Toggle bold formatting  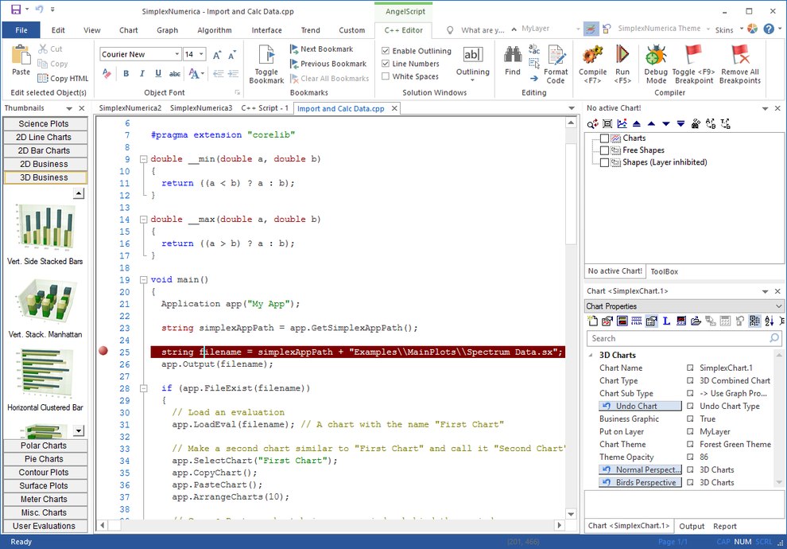[x=126, y=74]
